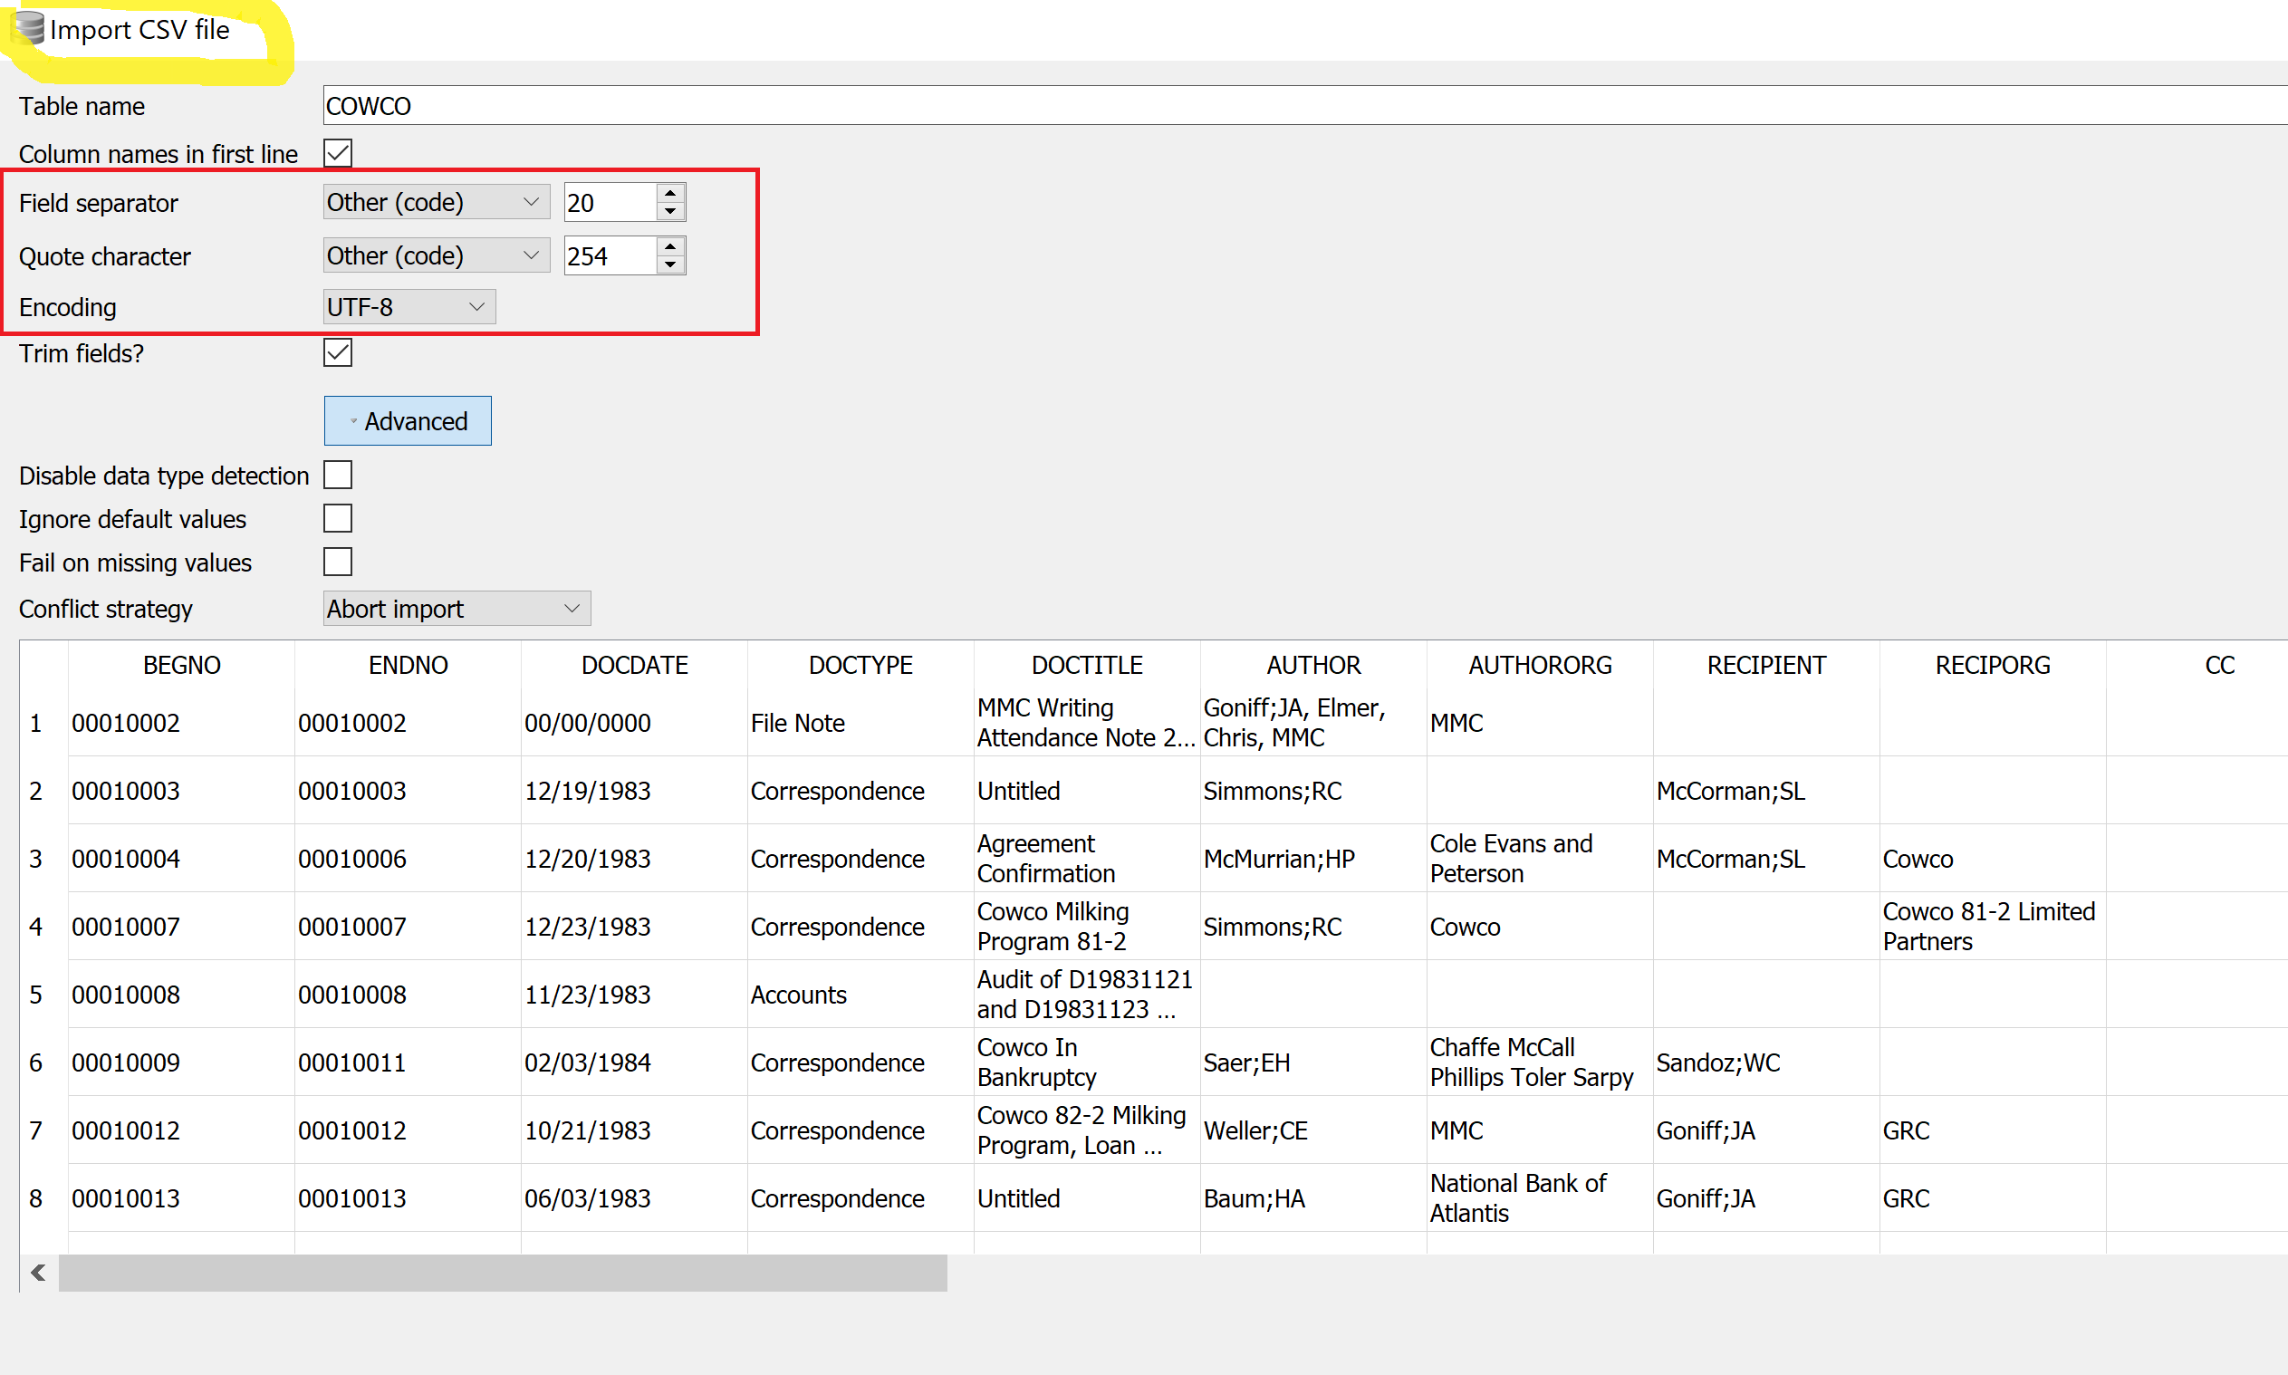Increase Field separator code using up arrow
The width and height of the screenshot is (2288, 1375).
coord(670,193)
